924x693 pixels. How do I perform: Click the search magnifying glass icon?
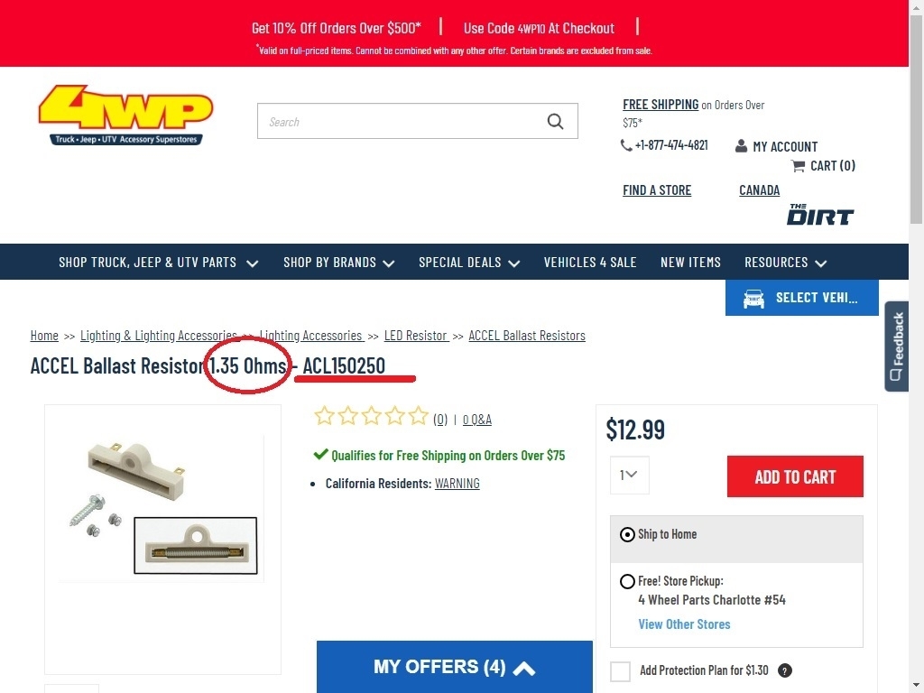click(x=555, y=122)
